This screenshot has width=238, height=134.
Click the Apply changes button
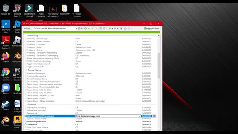pos(151,28)
